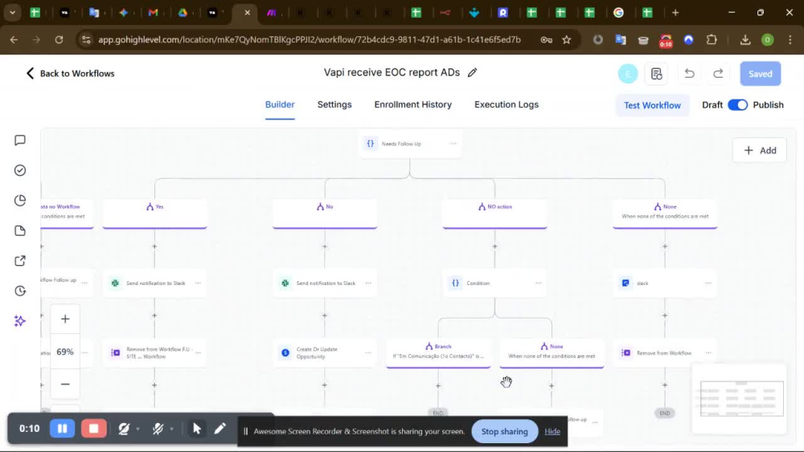Toggle the Draft/Publish switch

737,105
